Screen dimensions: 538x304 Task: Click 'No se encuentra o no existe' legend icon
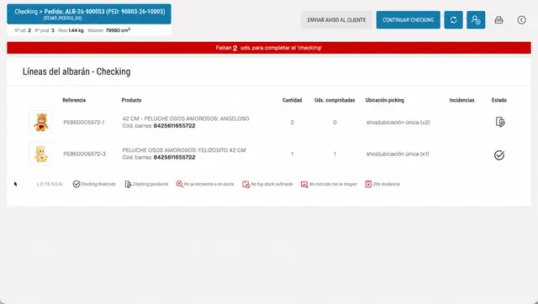[179, 184]
